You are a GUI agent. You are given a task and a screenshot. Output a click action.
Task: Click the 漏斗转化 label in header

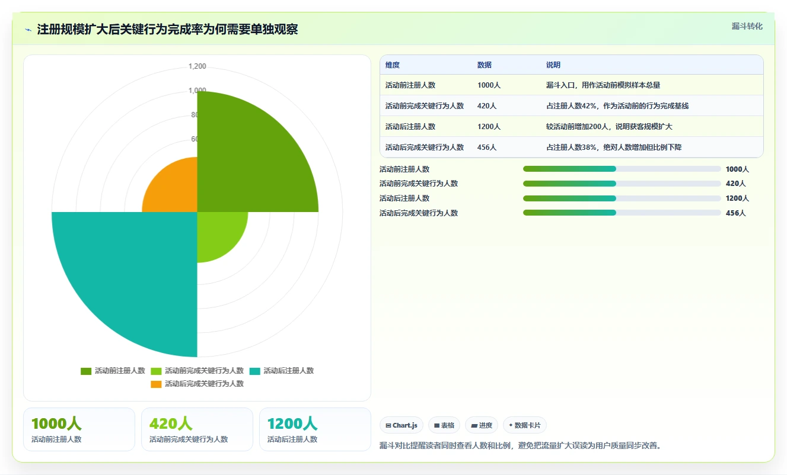tap(747, 27)
